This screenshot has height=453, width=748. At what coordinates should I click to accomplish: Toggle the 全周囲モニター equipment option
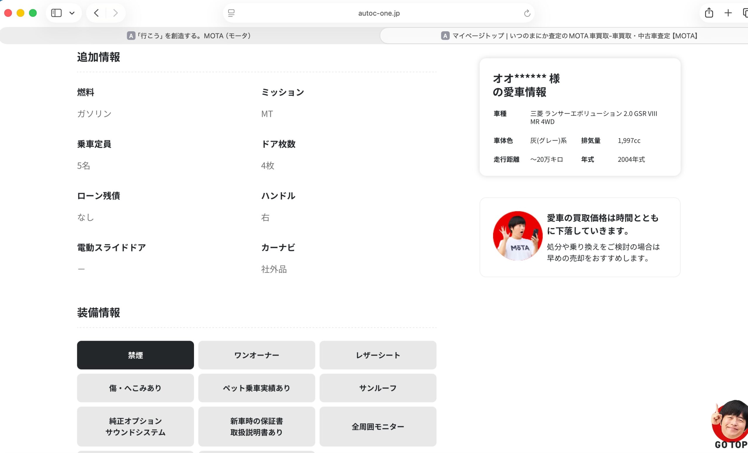pyautogui.click(x=378, y=427)
